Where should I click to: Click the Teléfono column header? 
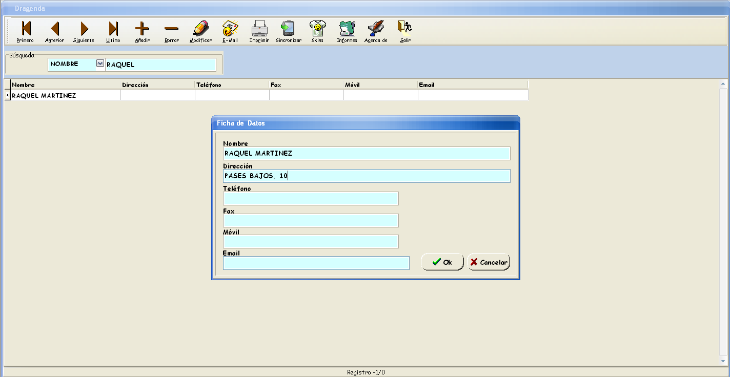(232, 85)
